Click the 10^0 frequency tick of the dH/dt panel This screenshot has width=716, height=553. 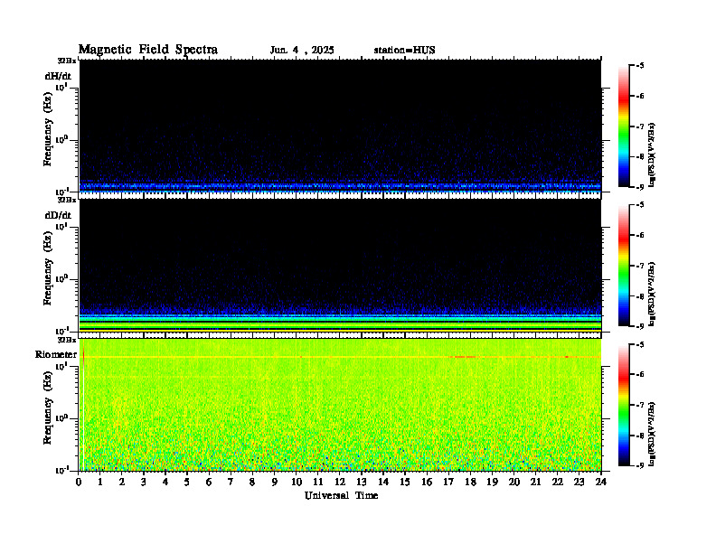coord(61,139)
